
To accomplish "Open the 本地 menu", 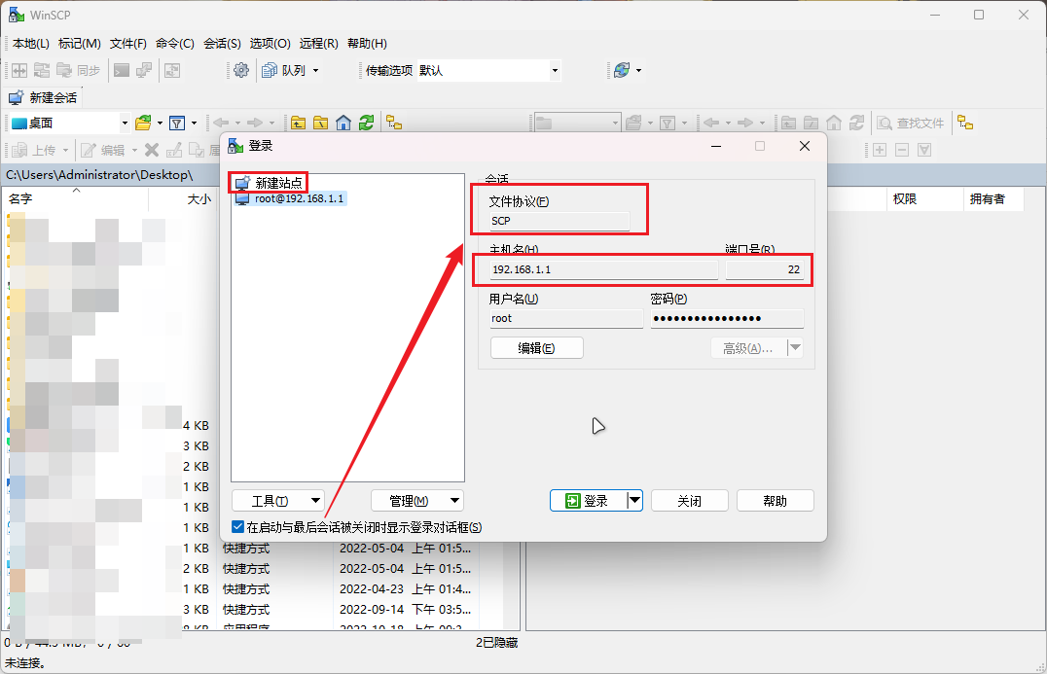I will click(31, 44).
